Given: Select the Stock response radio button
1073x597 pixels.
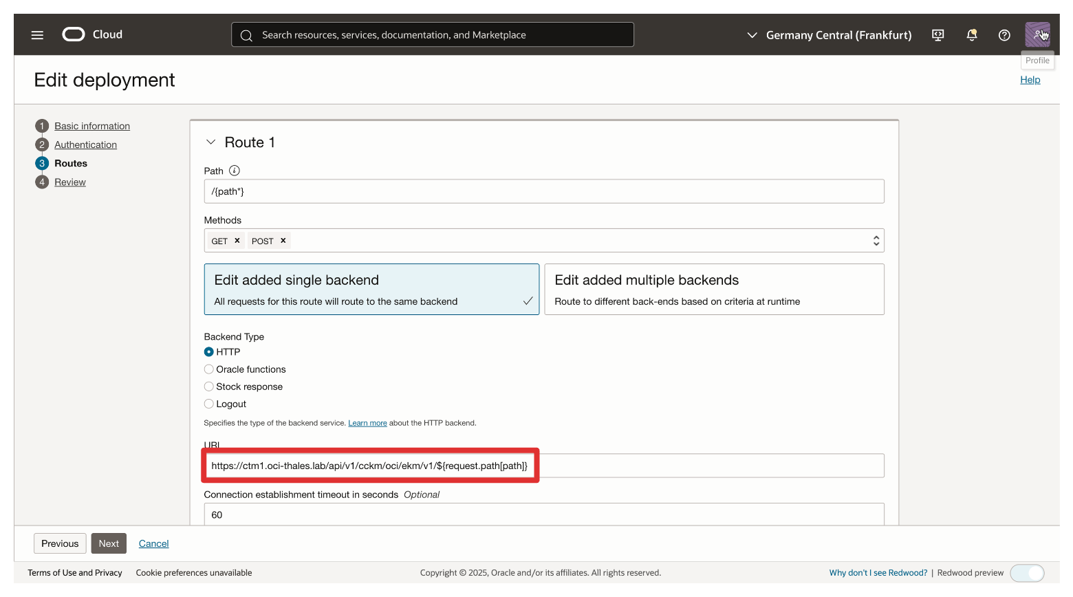Looking at the screenshot, I should pos(209,387).
